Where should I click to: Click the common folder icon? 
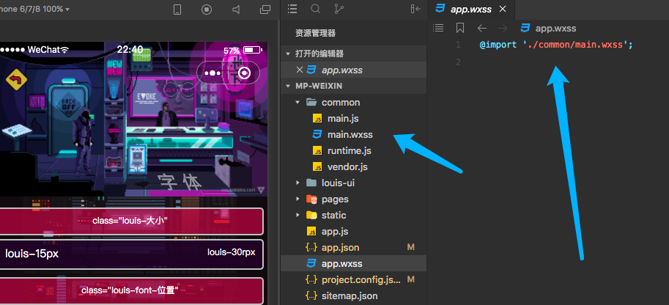coord(312,103)
